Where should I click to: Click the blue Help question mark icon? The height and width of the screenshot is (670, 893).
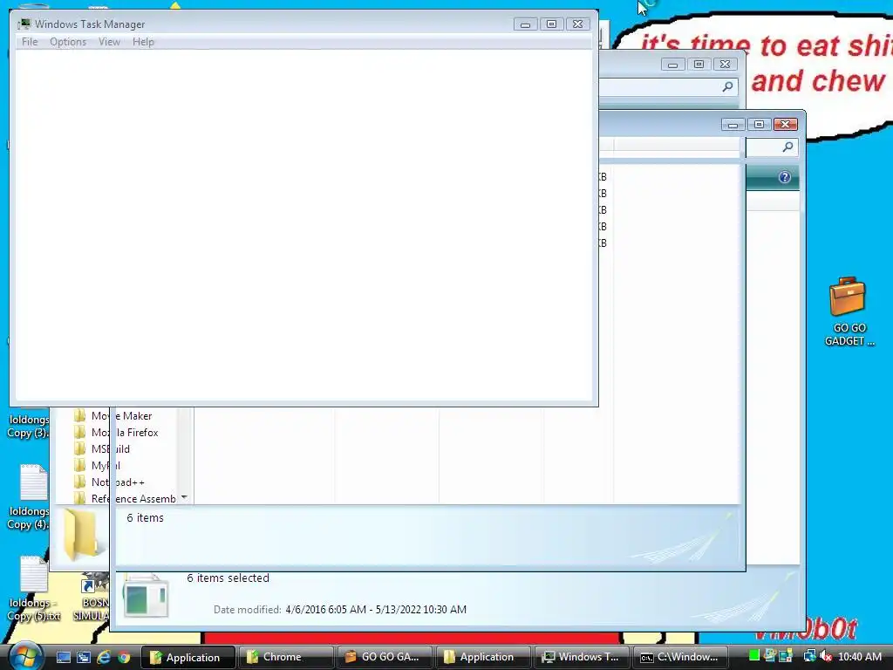tap(785, 177)
